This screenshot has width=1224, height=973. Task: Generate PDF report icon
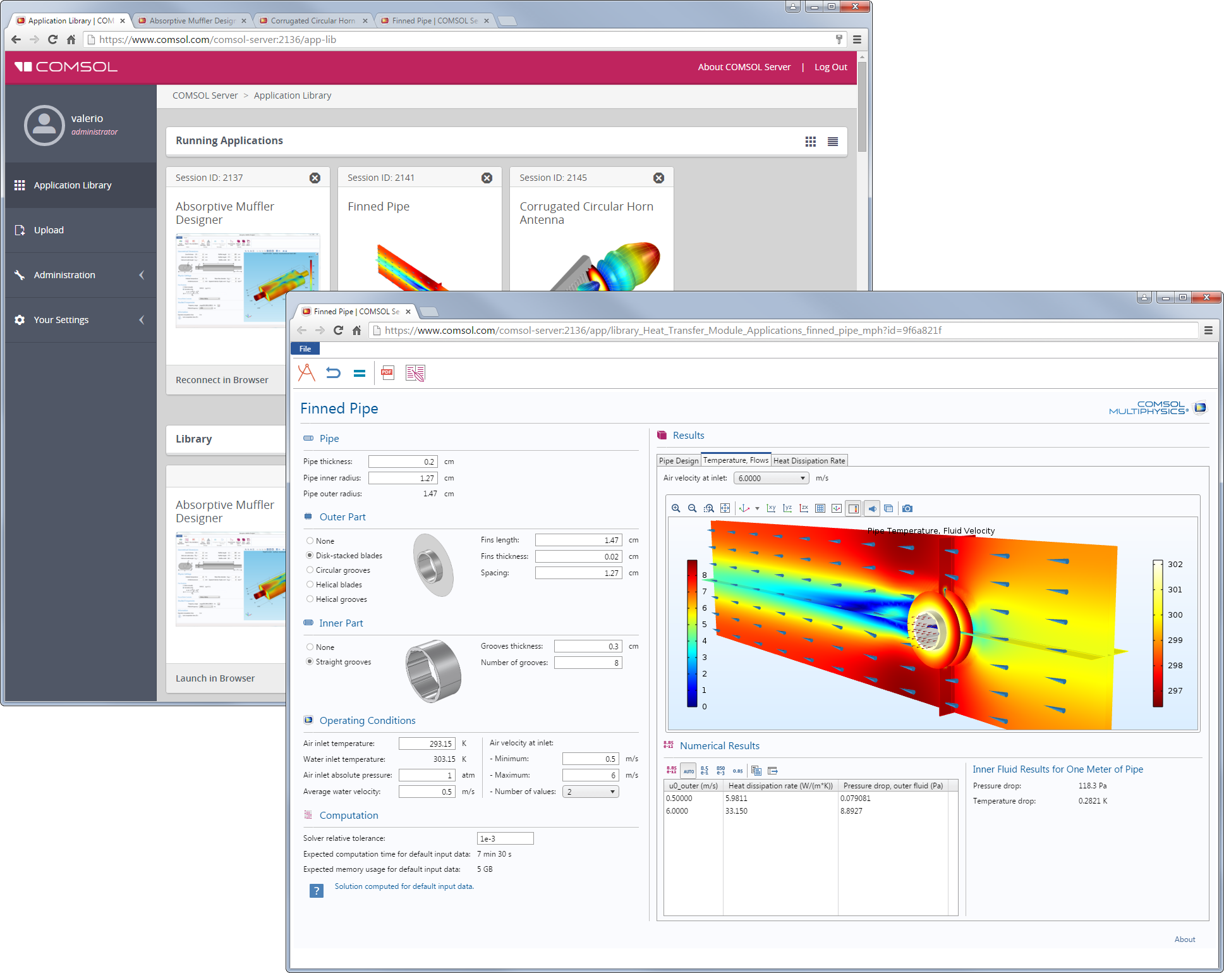point(387,373)
